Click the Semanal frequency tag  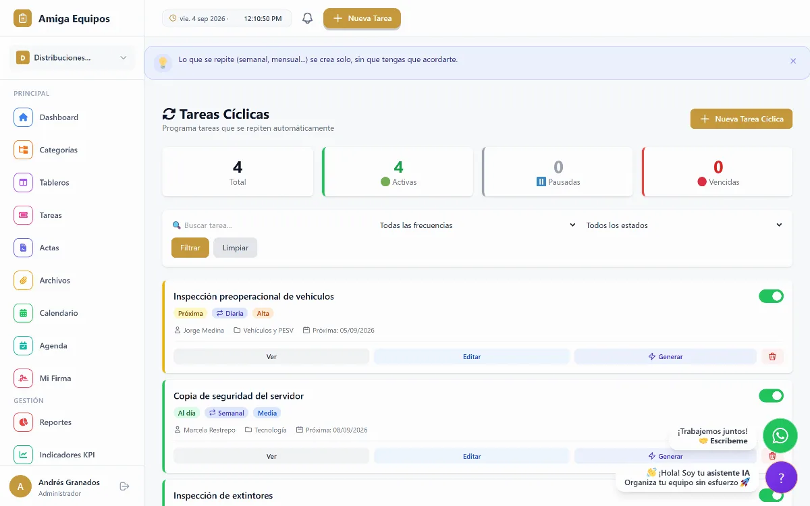pyautogui.click(x=227, y=413)
